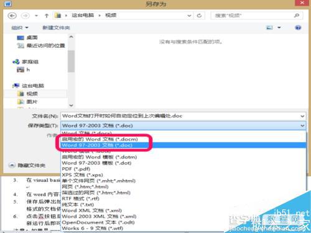Go up one folder level
This screenshot has width=311, height=233.
click(x=47, y=16)
